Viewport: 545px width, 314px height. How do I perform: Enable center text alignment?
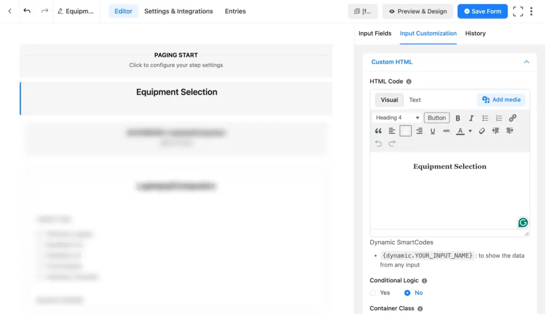[406, 131]
